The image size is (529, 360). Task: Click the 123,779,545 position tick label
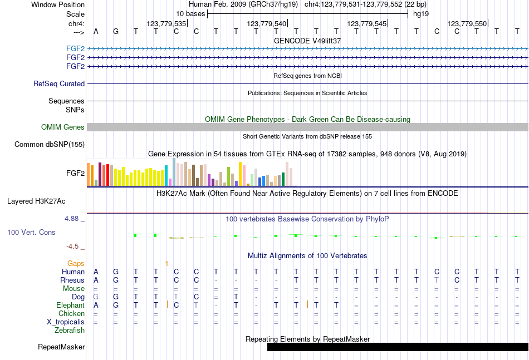pyautogui.click(x=367, y=23)
